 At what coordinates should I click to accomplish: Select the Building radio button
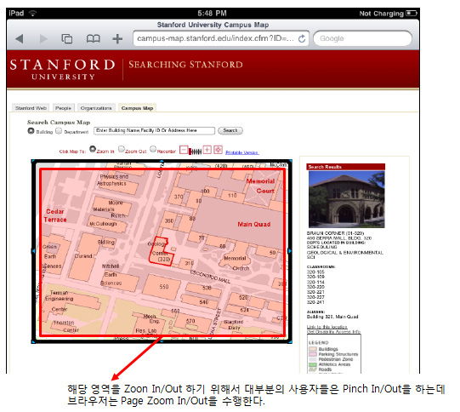pos(31,131)
